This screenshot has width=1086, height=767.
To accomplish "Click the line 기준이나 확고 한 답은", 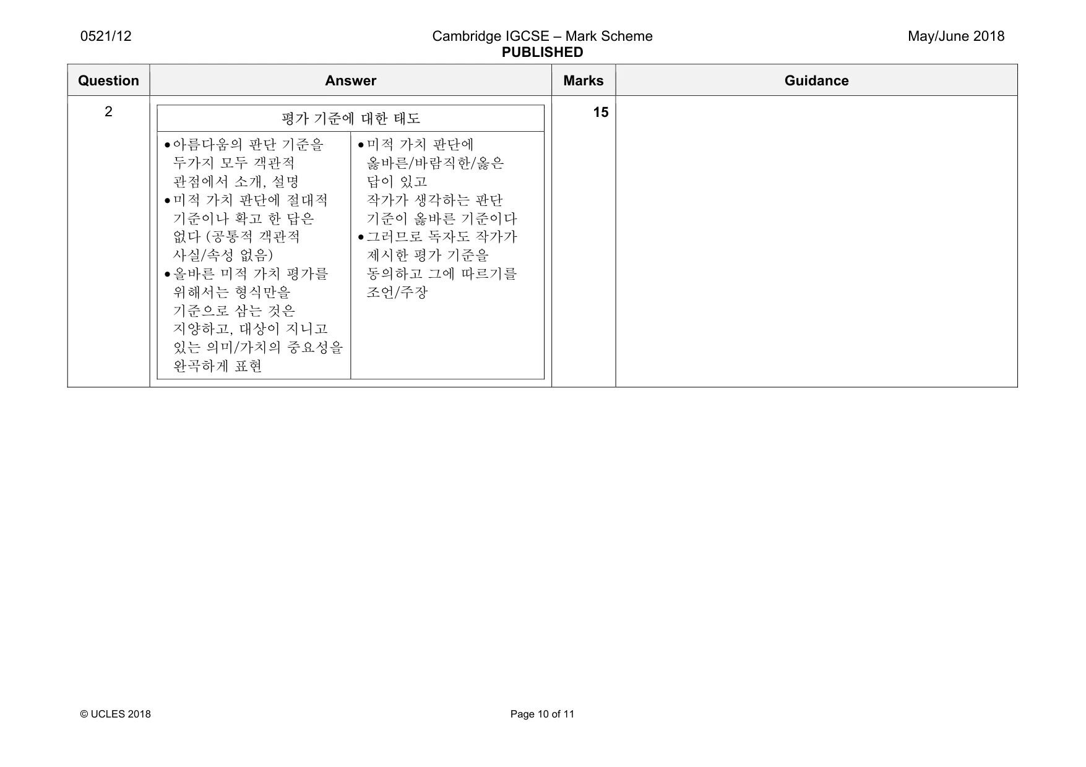I will [243, 218].
